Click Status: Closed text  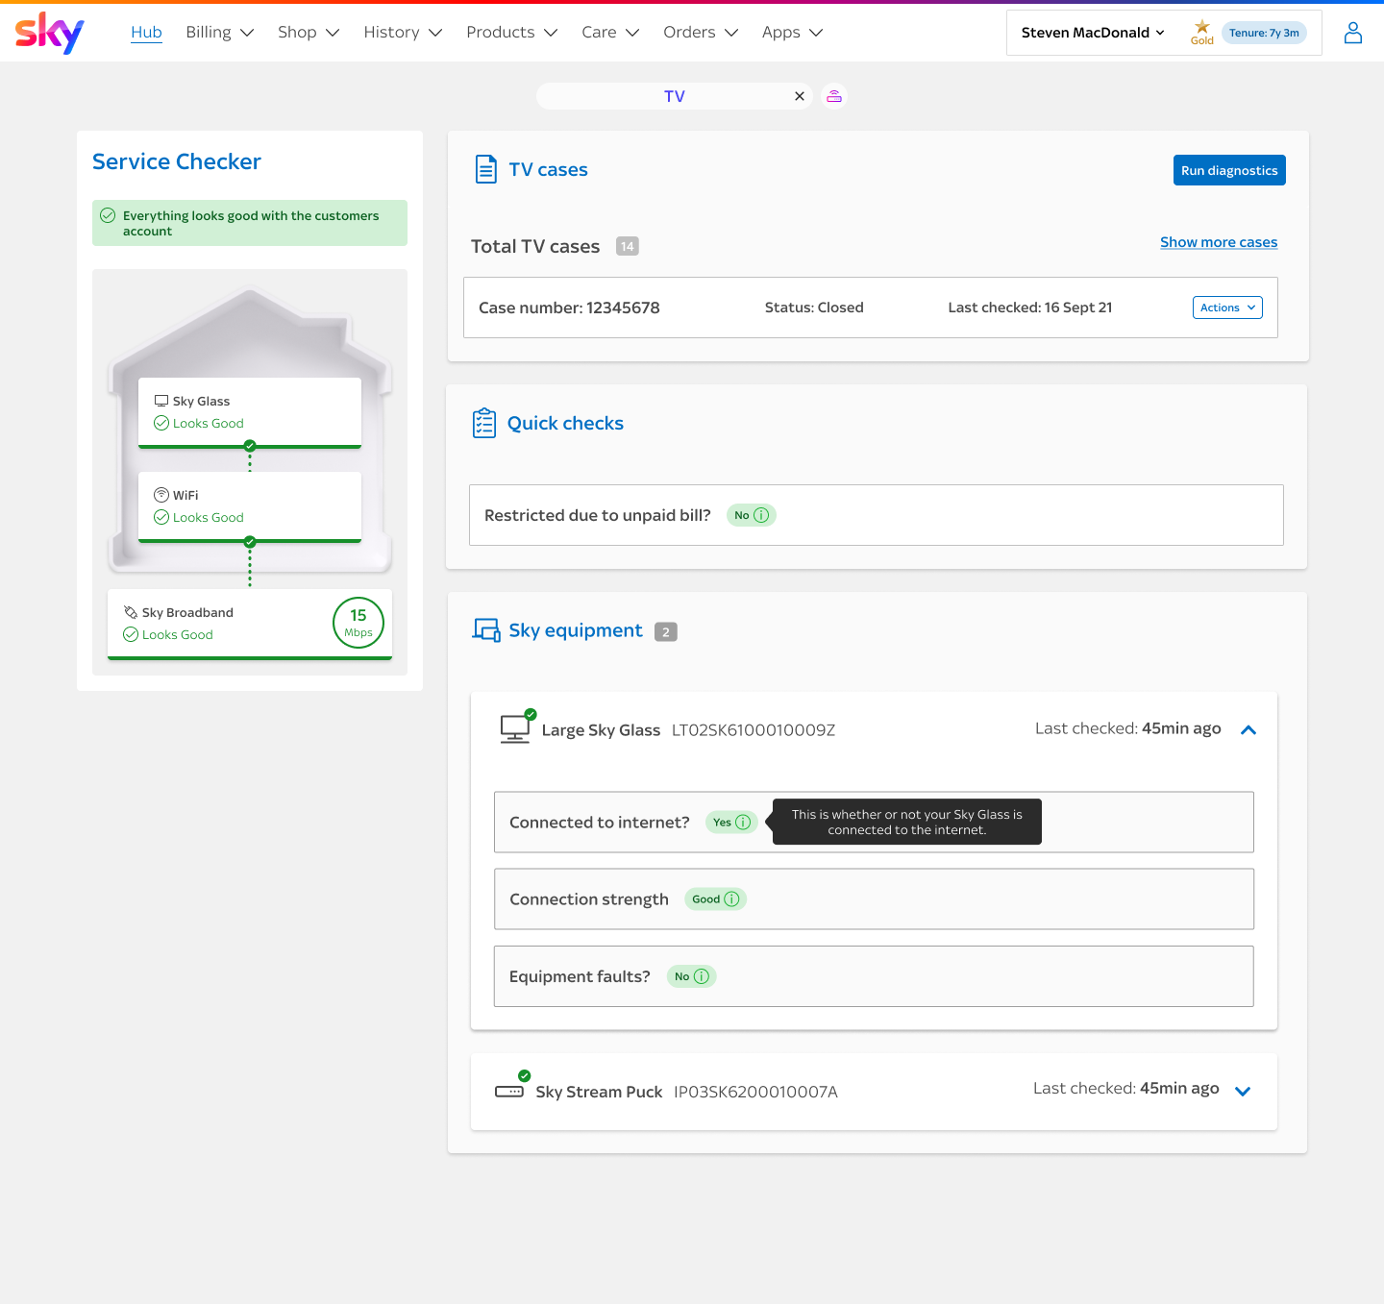814,308
